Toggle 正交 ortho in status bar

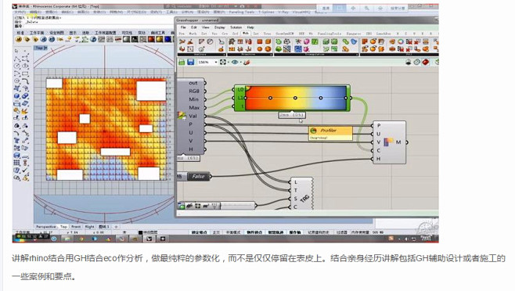click(x=216, y=232)
